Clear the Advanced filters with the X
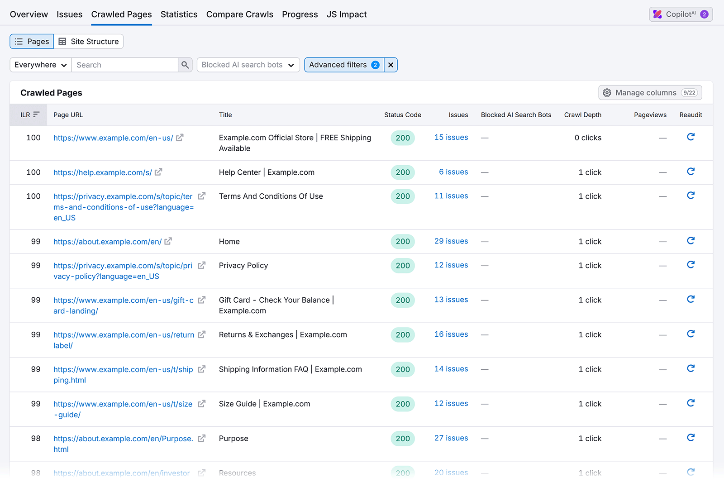Image resolution: width=724 pixels, height=482 pixels. pos(390,65)
